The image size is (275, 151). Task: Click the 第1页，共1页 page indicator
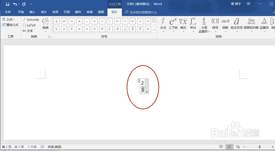13,147
